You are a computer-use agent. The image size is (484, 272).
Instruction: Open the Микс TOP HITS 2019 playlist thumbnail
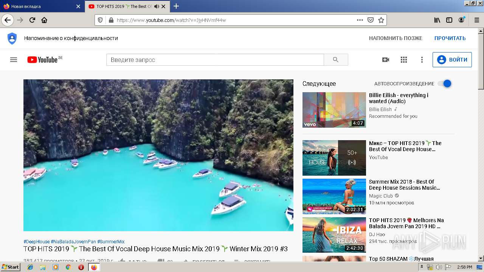(334, 158)
